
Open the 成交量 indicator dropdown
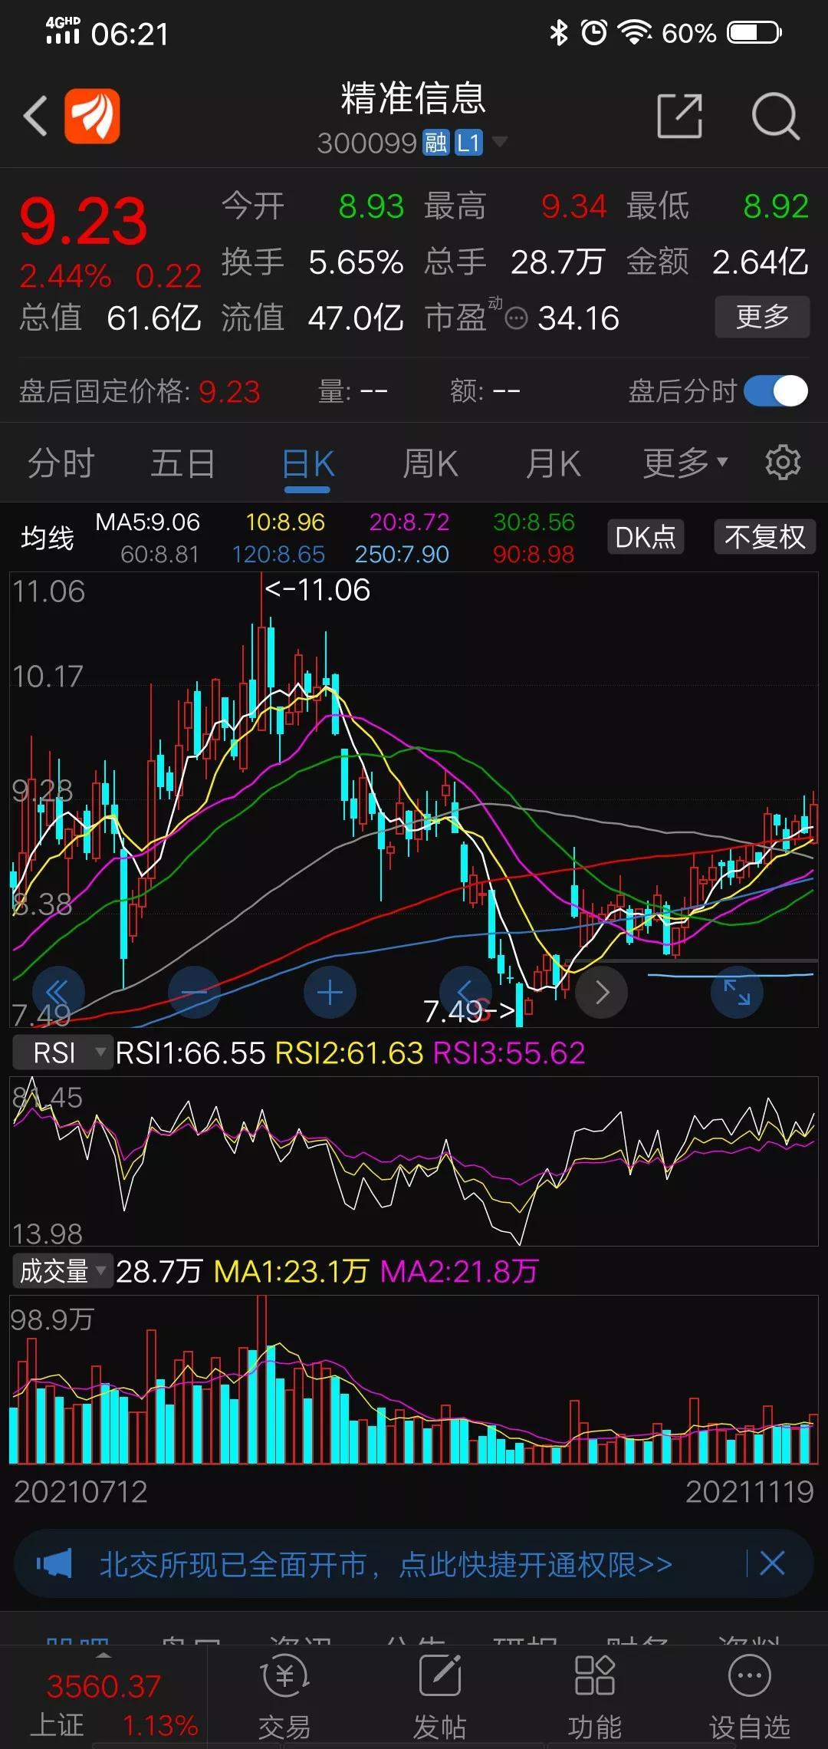62,1272
